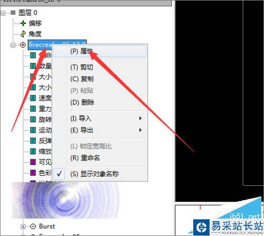Select the 运动 property row
Screen dimensions: 264x236
tap(45, 130)
